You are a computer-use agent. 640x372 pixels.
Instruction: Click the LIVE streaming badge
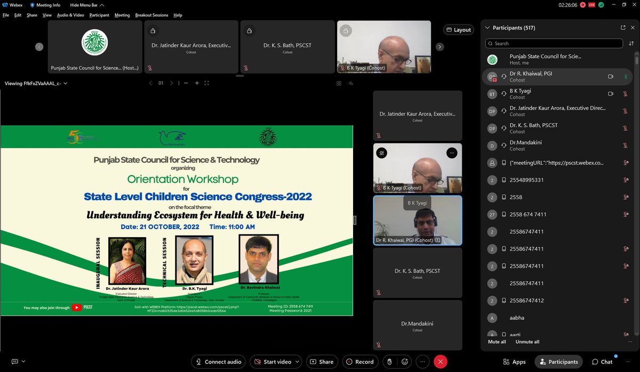(x=591, y=5)
